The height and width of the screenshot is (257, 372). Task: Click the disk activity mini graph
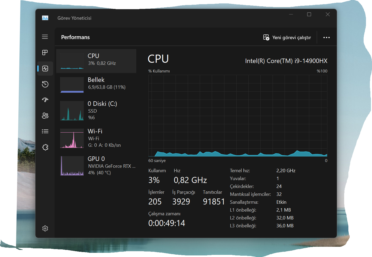pyautogui.click(x=72, y=111)
